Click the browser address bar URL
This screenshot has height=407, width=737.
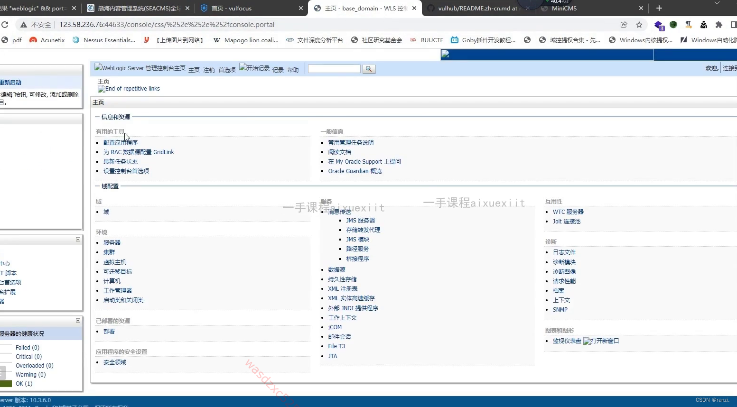tap(167, 25)
